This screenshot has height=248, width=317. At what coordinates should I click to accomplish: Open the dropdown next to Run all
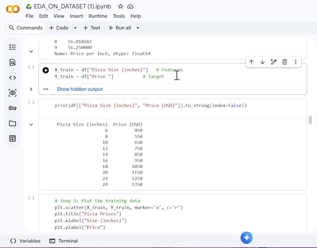coord(138,28)
